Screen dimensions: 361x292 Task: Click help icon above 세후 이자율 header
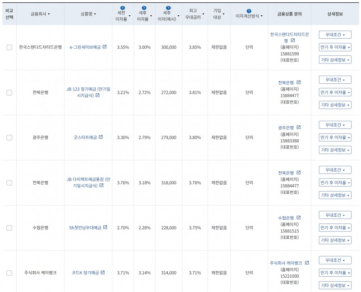[x=144, y=8]
